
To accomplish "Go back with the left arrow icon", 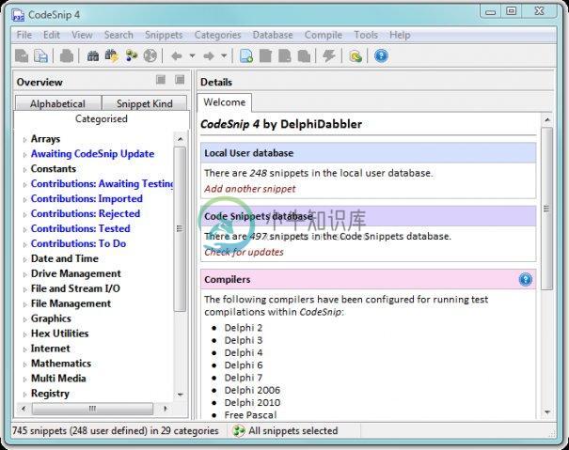I will (177, 55).
